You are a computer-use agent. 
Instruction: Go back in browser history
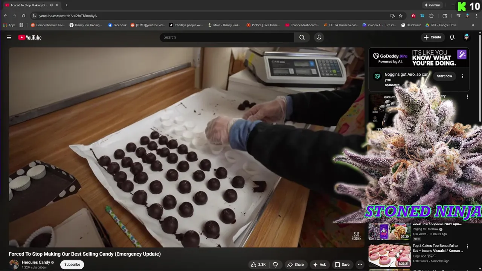pos(5,16)
